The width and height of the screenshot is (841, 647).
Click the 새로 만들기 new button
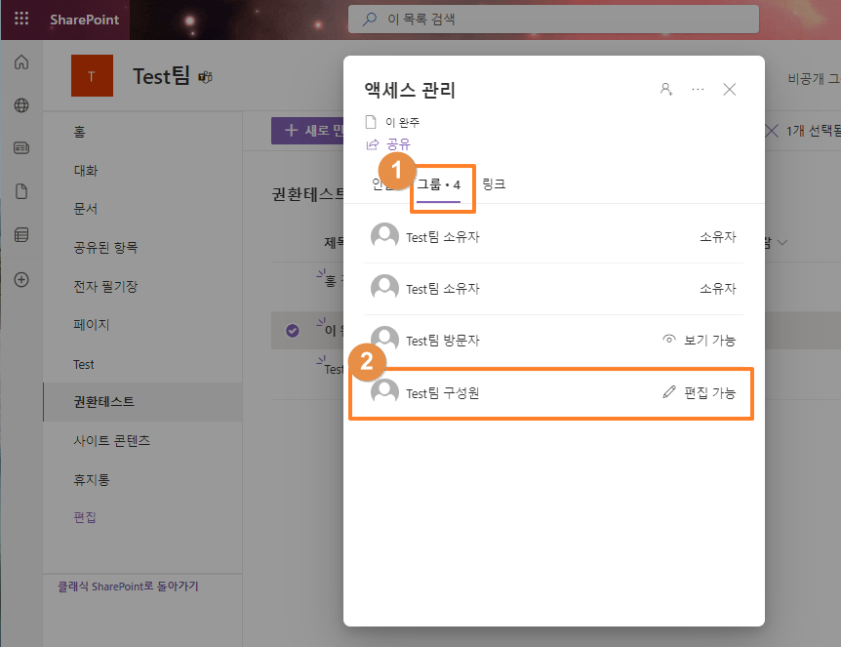coord(308,131)
